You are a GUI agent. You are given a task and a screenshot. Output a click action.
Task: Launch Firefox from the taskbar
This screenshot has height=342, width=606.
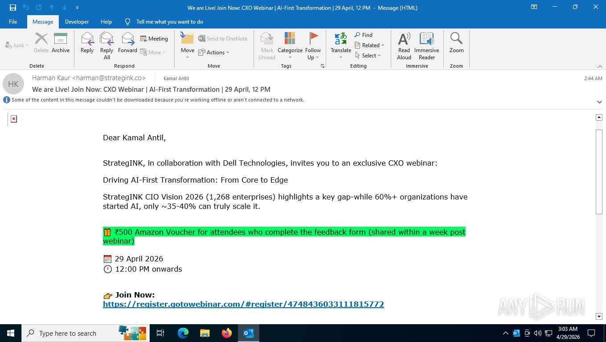pyautogui.click(x=227, y=333)
